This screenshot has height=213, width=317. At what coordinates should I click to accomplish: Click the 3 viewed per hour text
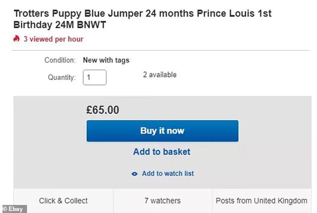pyautogui.click(x=53, y=39)
